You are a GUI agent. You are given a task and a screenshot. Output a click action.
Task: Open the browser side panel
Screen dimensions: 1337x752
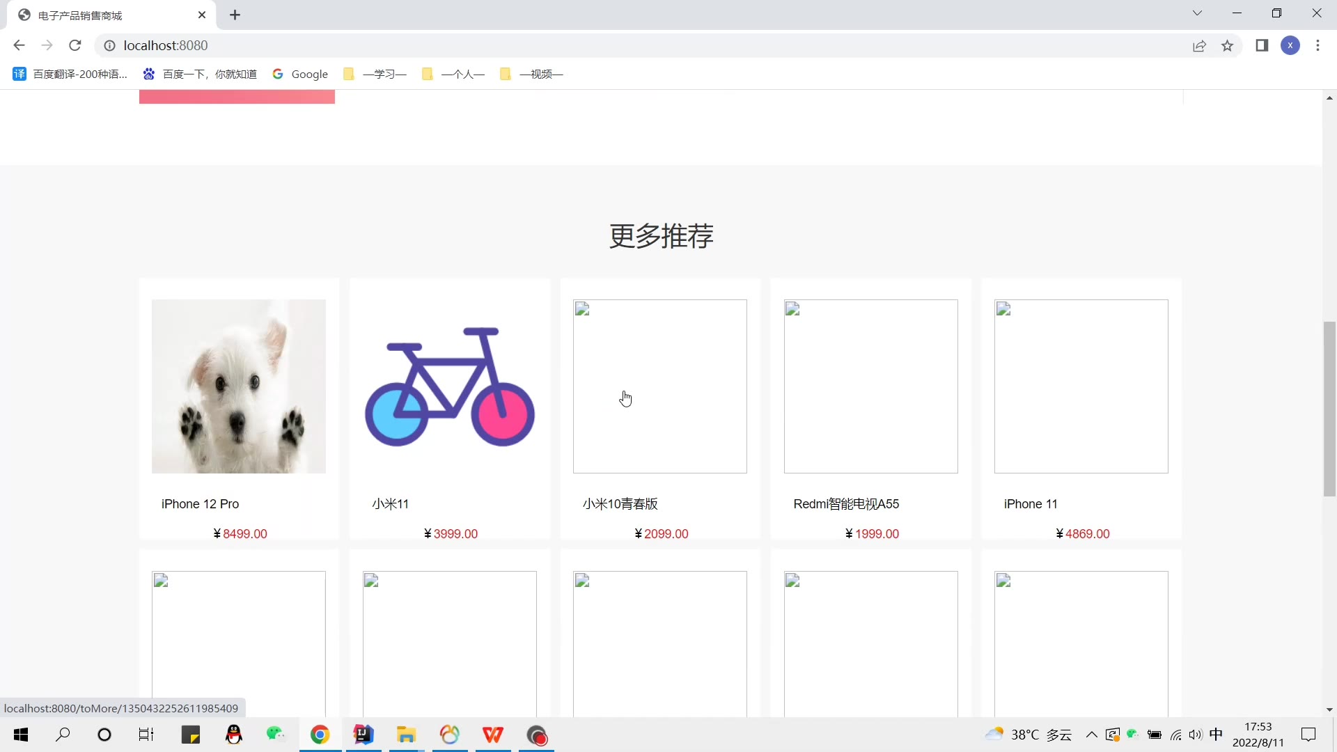pyautogui.click(x=1262, y=45)
